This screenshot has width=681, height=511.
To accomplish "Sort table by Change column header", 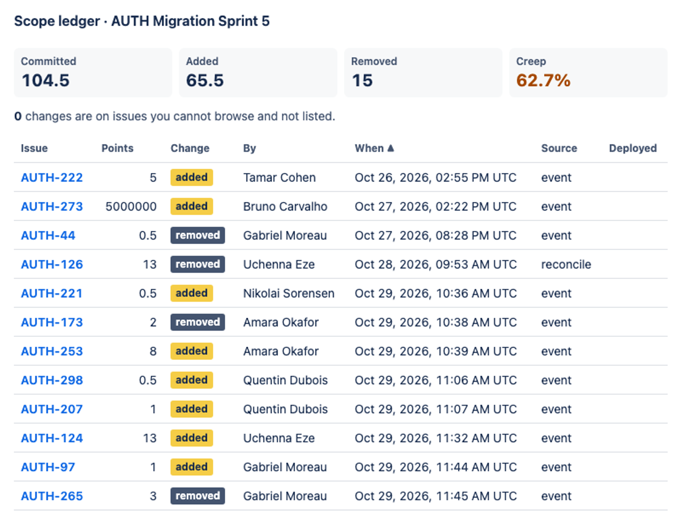I will 190,148.
